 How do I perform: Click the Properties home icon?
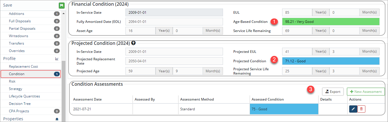tap(57, 119)
